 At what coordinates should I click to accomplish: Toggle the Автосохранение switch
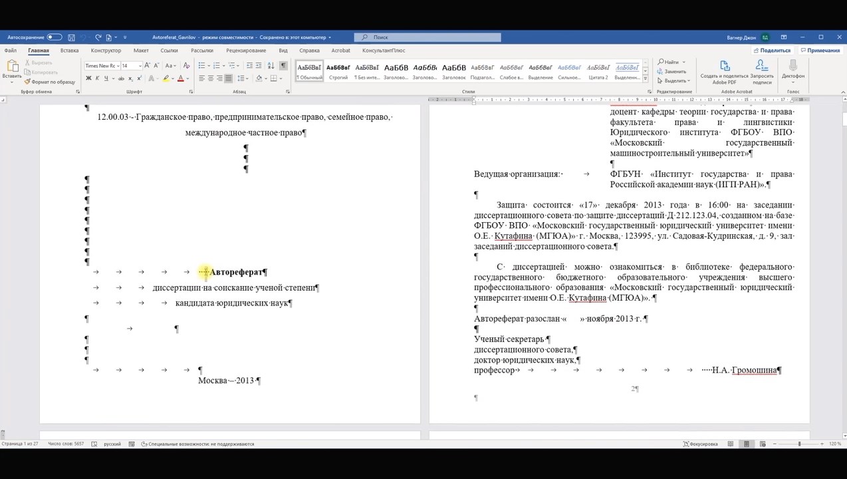pos(55,37)
